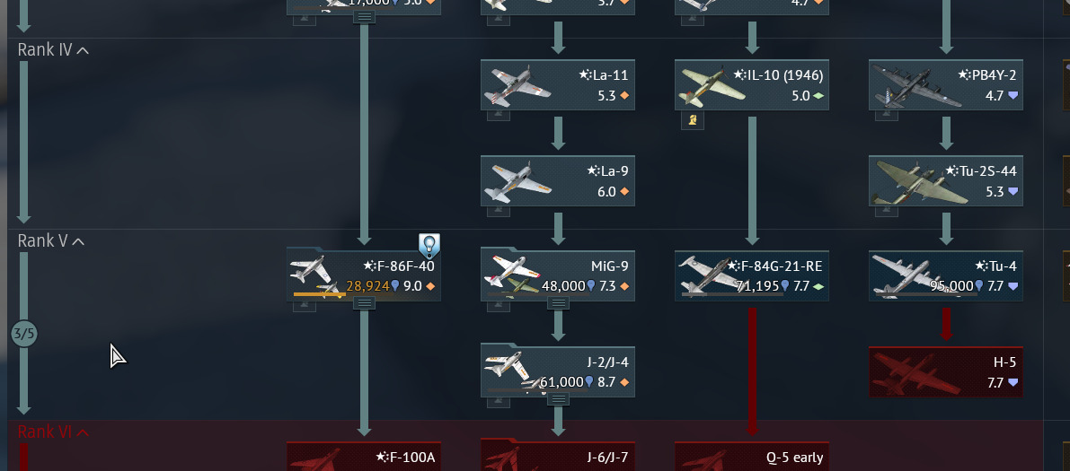This screenshot has width=1070, height=471.
Task: Click the small icon beneath the La-11 card
Action: (x=498, y=116)
